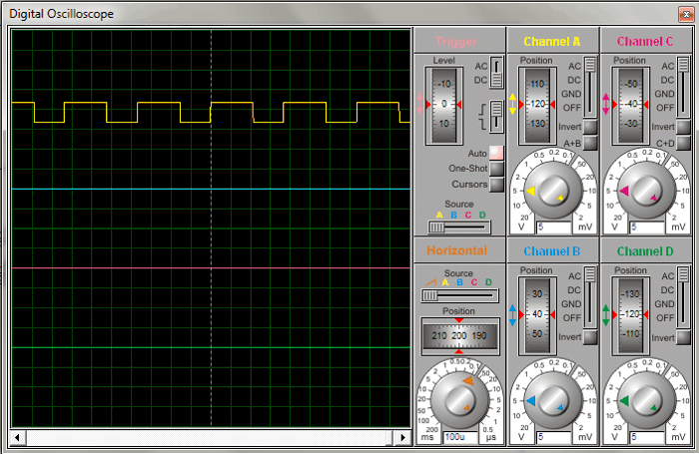Set Channel D coupling to AC label

(x=668, y=276)
